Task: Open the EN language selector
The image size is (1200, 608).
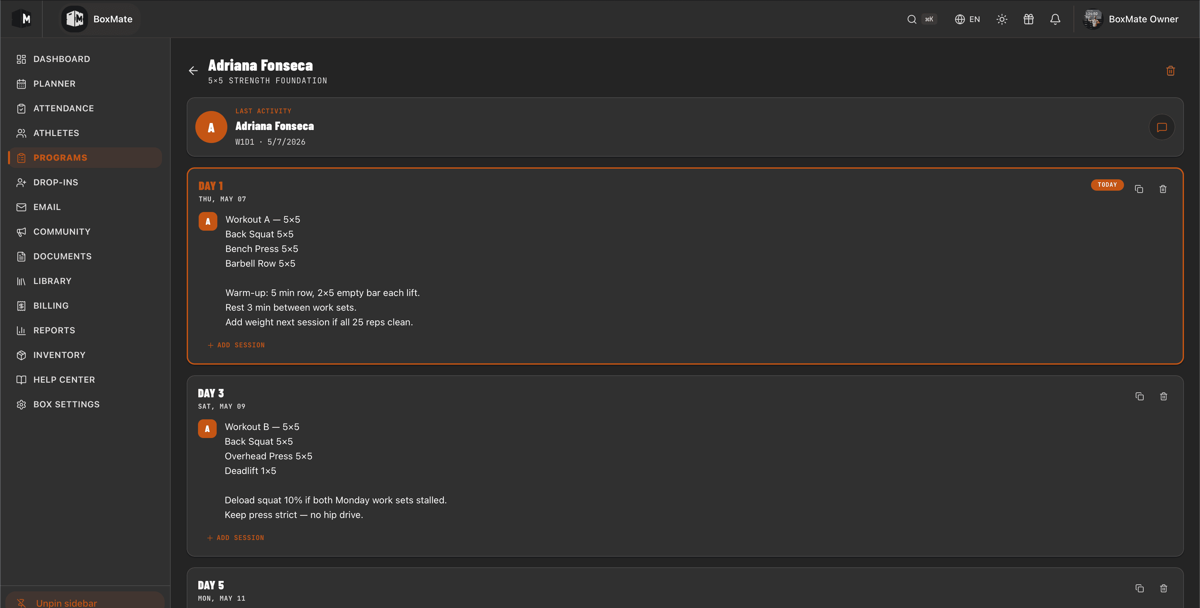Action: [967, 19]
